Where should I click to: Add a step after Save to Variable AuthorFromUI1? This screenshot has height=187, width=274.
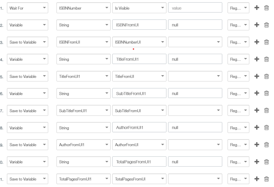(x=257, y=144)
